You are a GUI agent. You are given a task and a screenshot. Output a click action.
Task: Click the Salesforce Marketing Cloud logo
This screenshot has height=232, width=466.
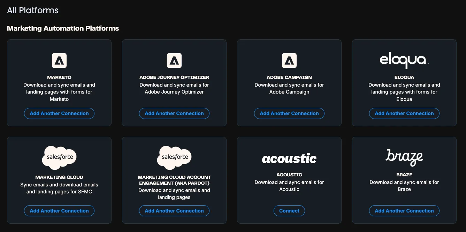tap(59, 157)
